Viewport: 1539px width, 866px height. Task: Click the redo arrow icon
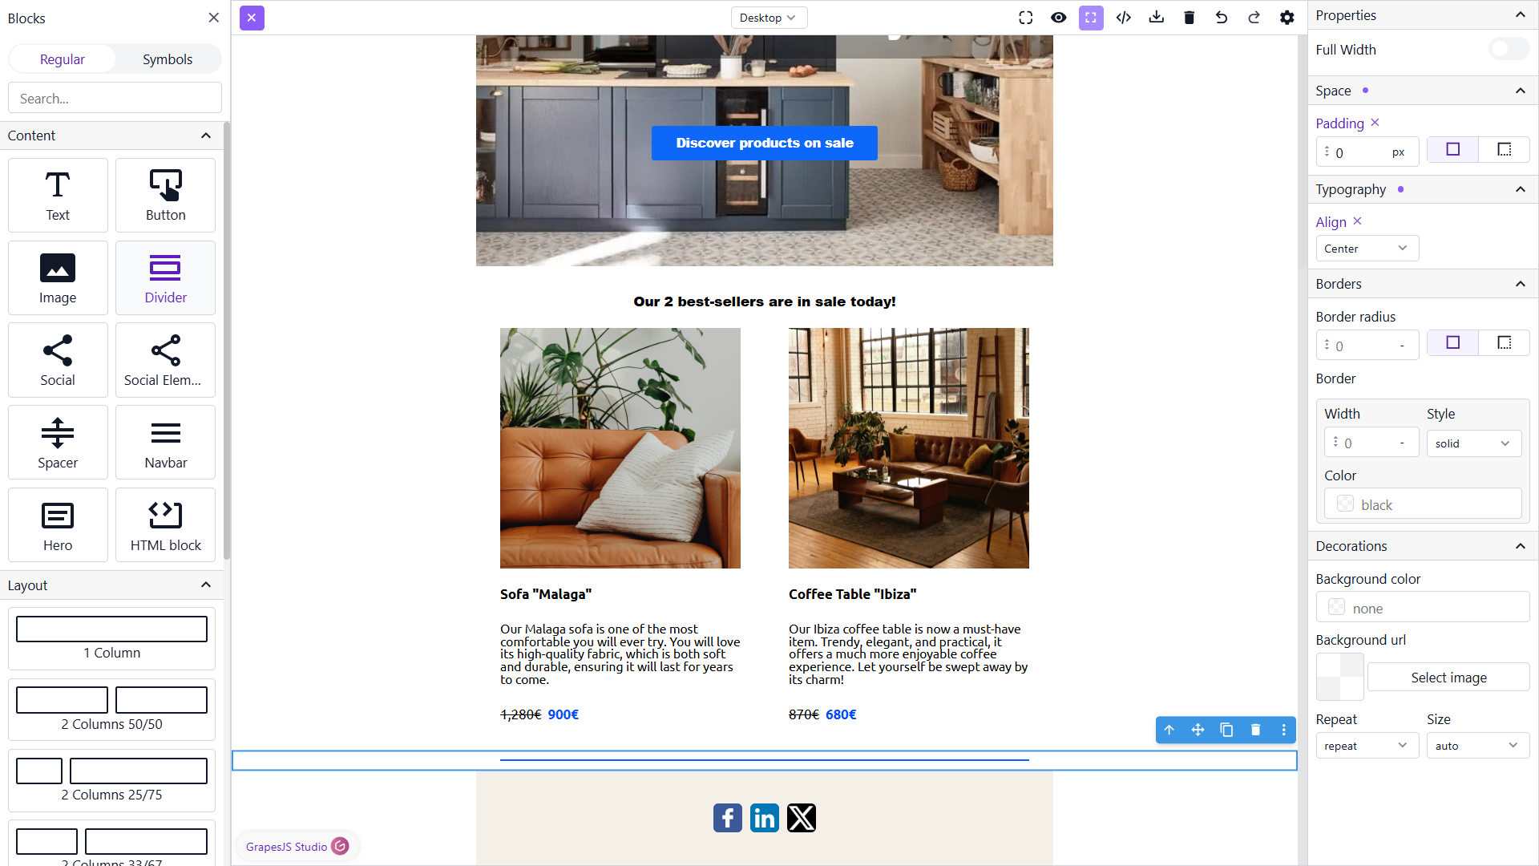[1254, 18]
